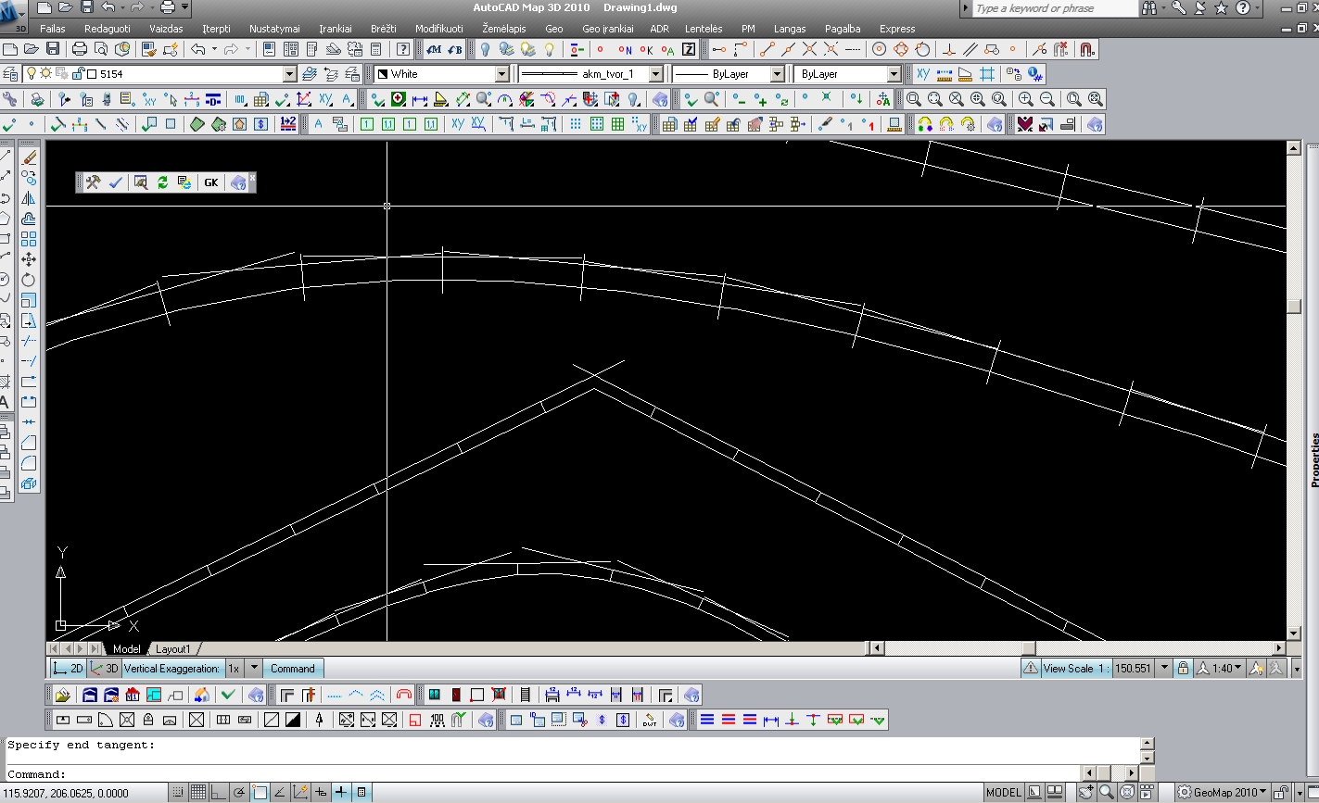Toggle Lineweight display in status bar
Image resolution: width=1319 pixels, height=803 pixels.
tap(341, 793)
